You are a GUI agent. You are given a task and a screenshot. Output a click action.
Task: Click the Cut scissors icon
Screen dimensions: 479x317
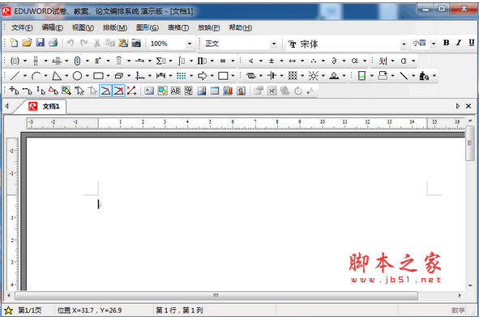(96, 43)
